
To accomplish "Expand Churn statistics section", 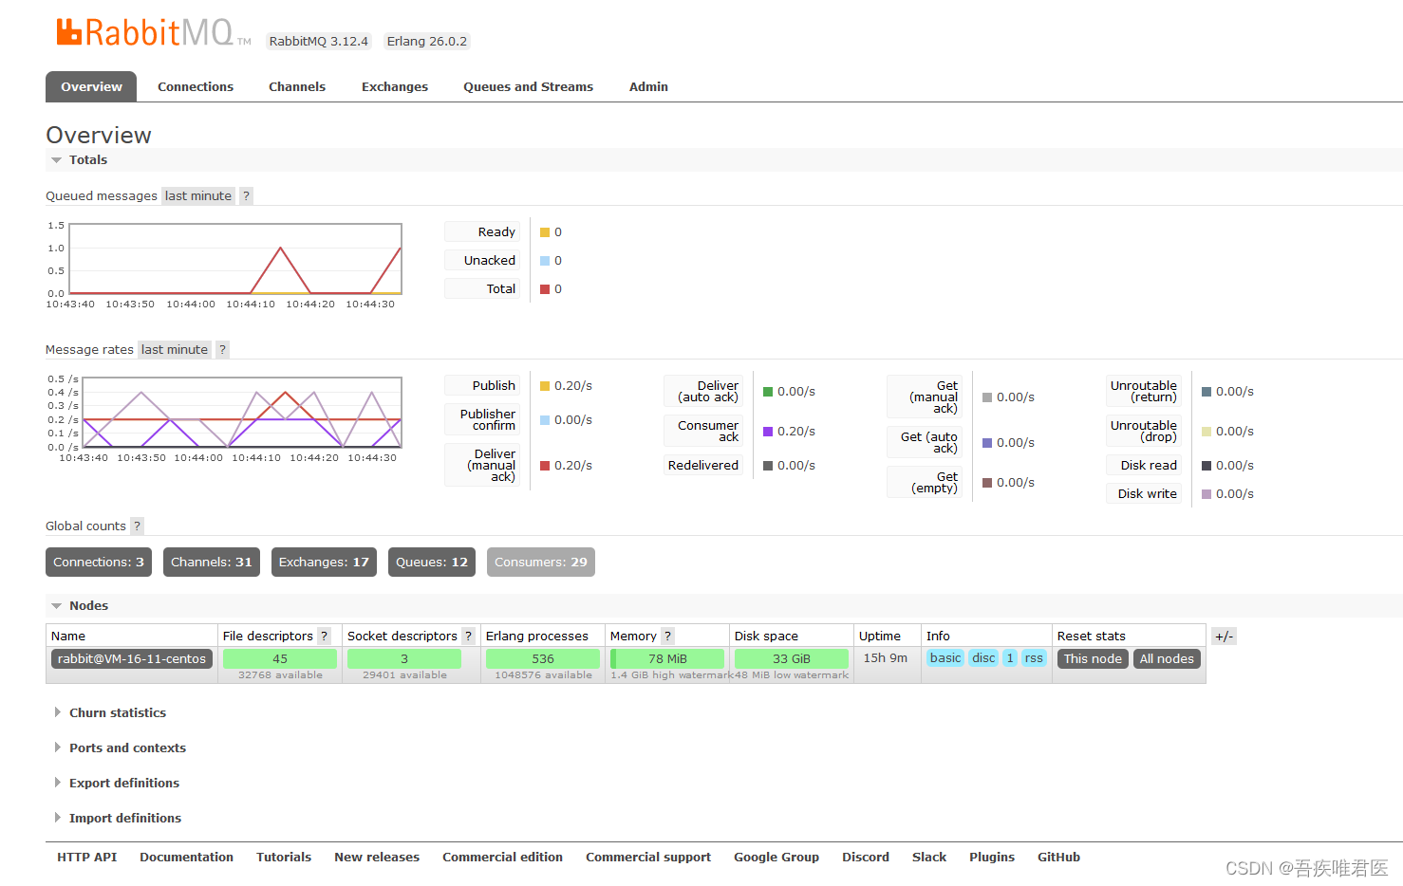I will (117, 713).
